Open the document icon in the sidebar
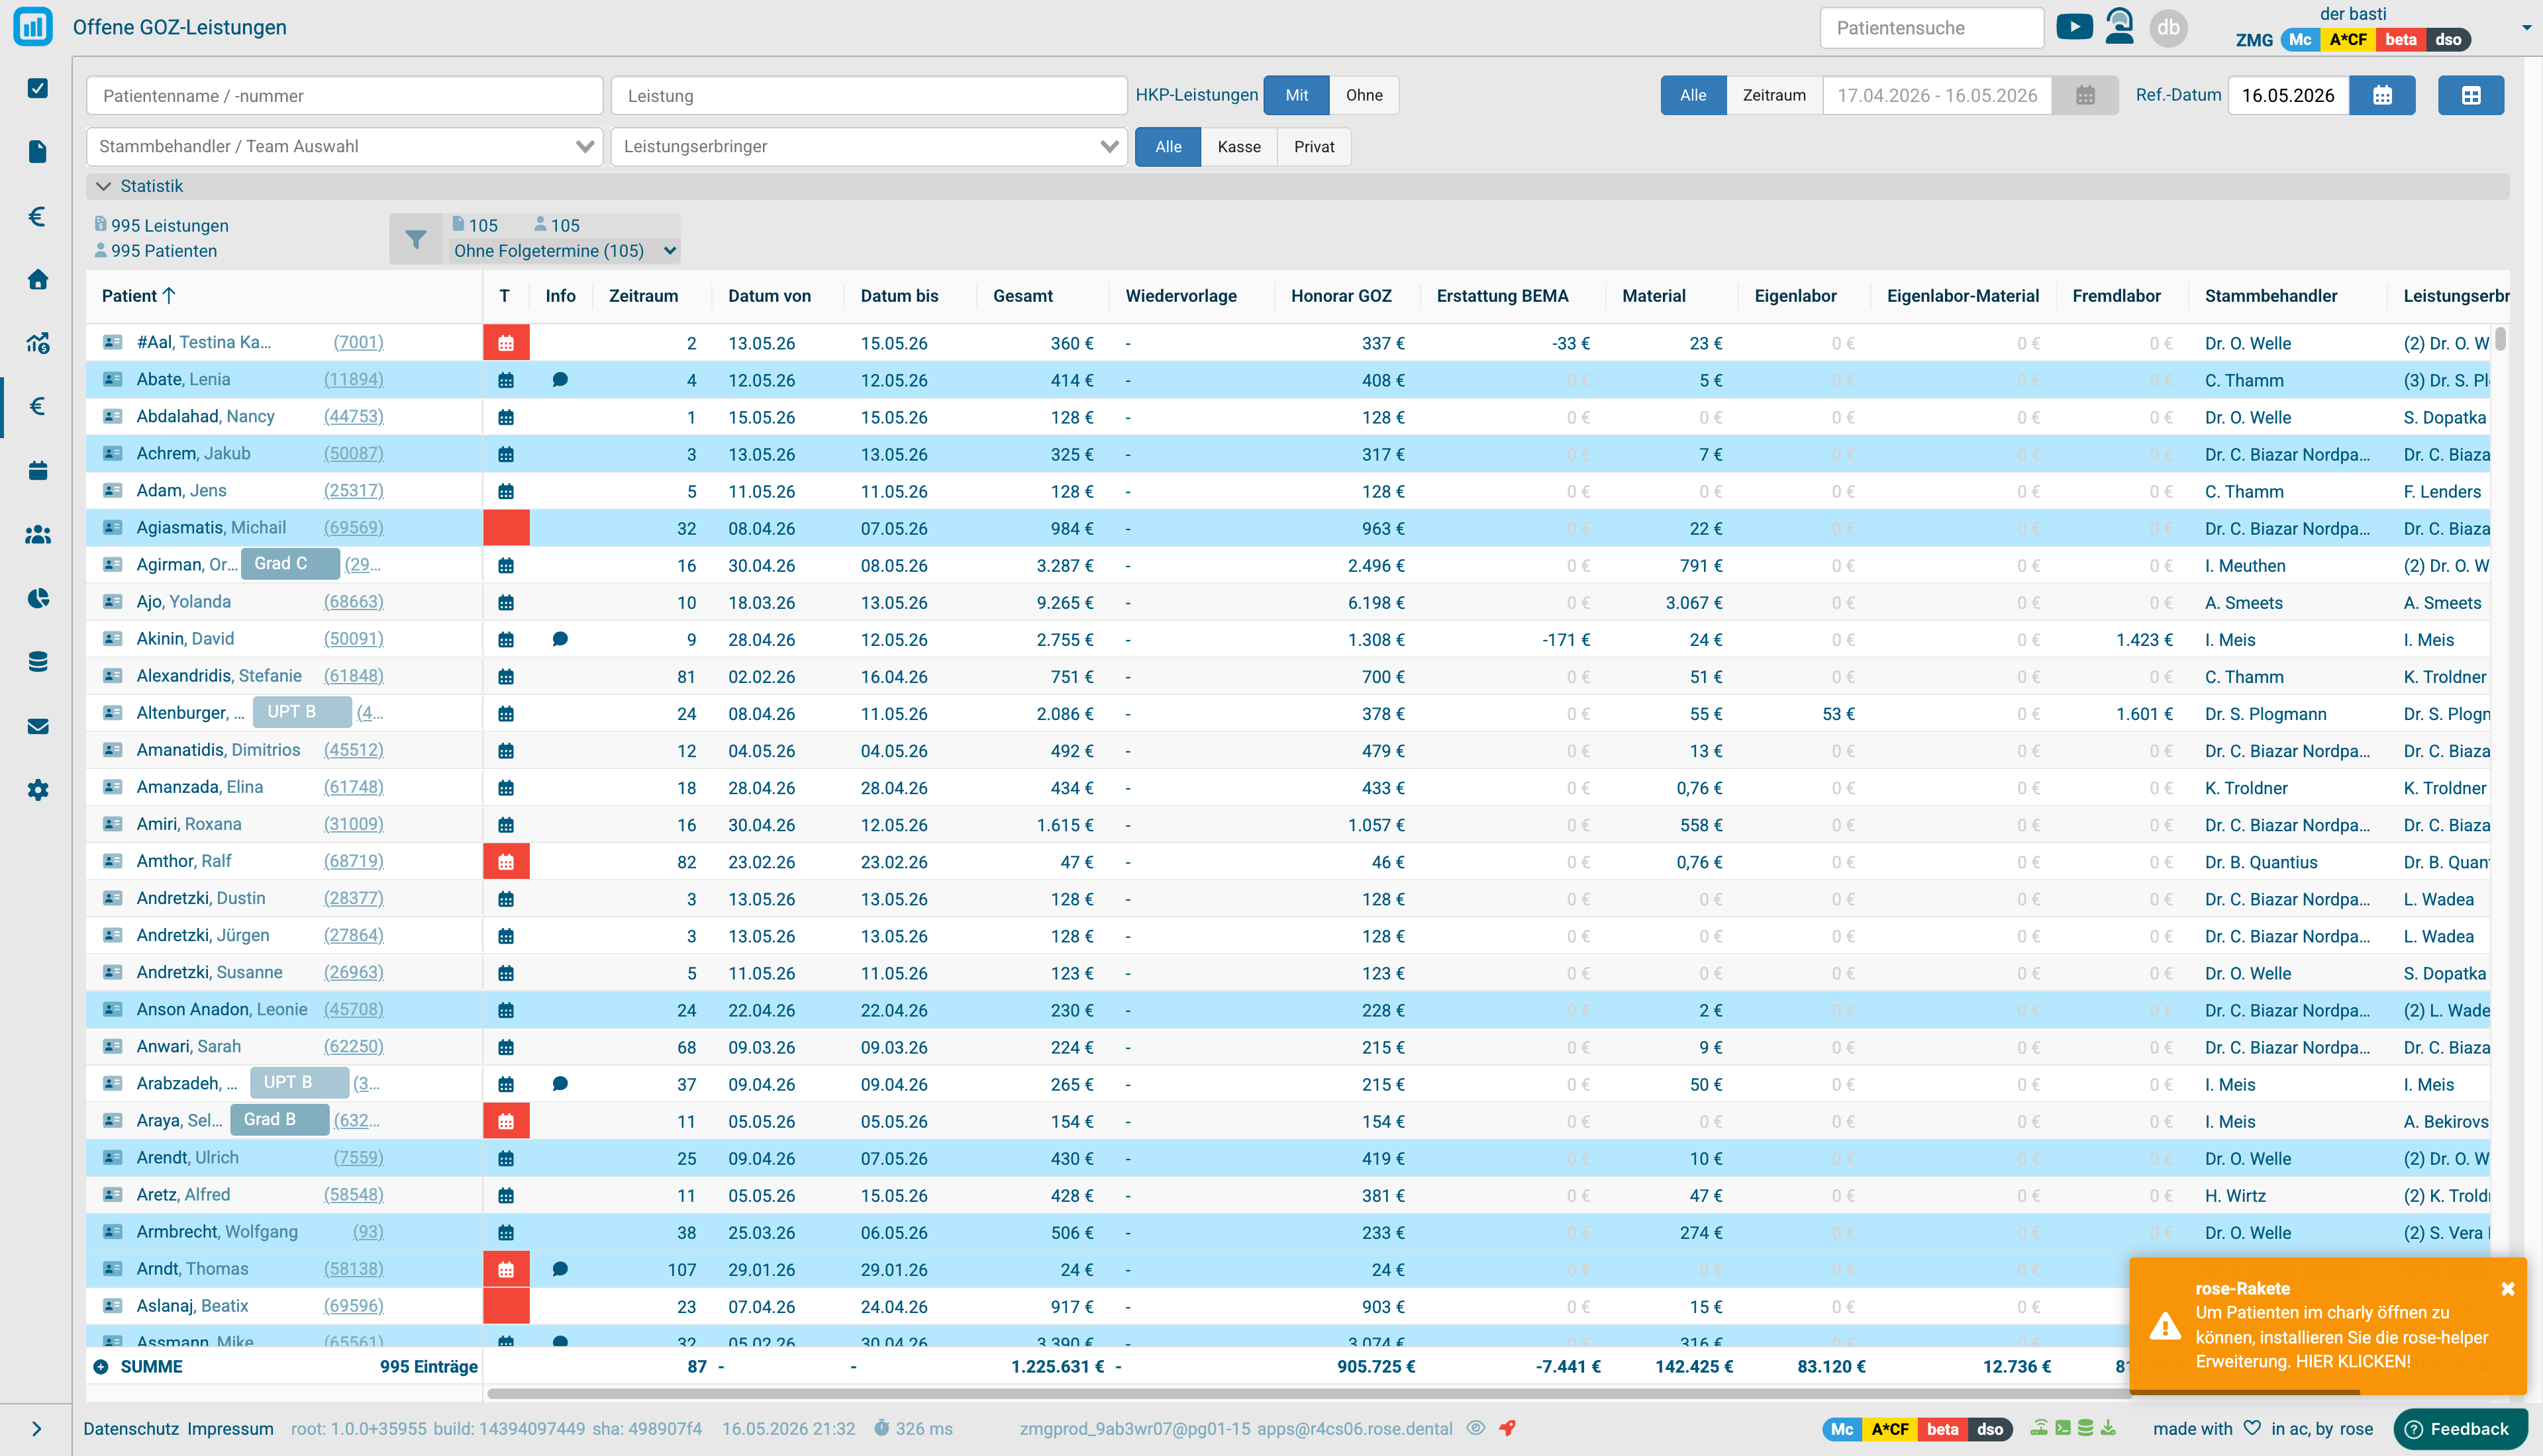Viewport: 2543px width, 1456px height. (x=38, y=151)
